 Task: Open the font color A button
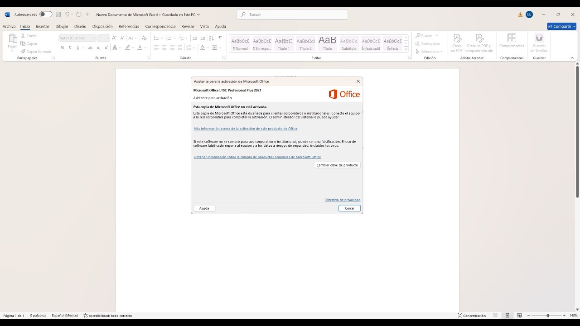[x=140, y=48]
